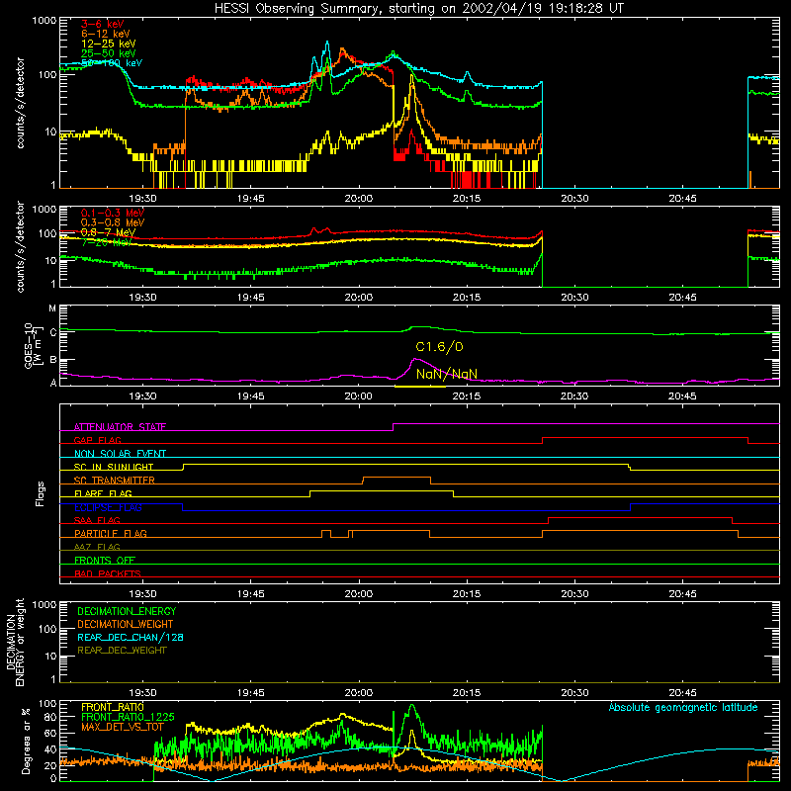791x791 pixels.
Task: Click the M class tick on GOES axis
Action: (52, 308)
